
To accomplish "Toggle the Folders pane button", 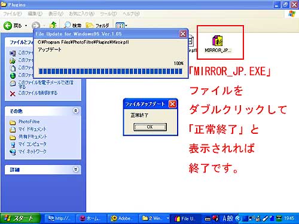I will pyautogui.click(x=97, y=26).
